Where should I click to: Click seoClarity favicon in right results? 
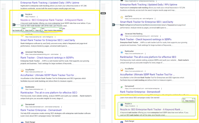122,18
